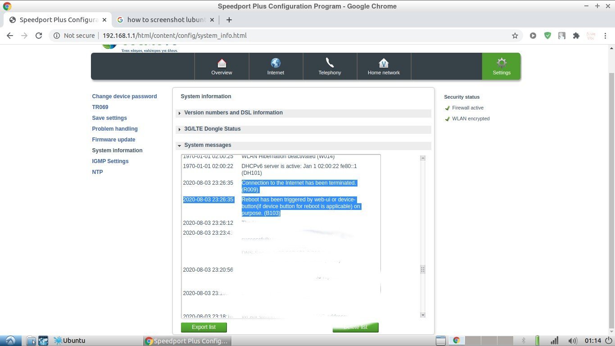Open the Extensions puzzle-piece menu
Viewport: 615px width, 346px height.
coord(576,36)
